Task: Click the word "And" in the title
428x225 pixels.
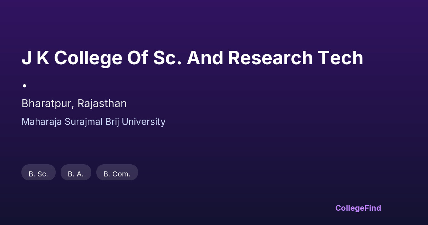Action: pos(205,58)
